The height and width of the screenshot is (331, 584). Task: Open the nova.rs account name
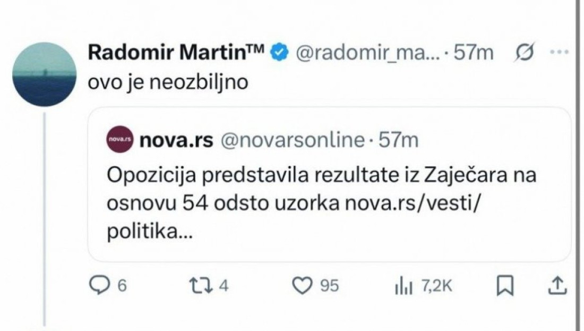pyautogui.click(x=176, y=140)
